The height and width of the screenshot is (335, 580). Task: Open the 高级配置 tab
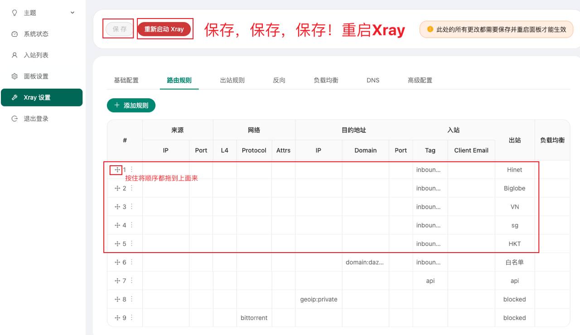[x=420, y=80]
